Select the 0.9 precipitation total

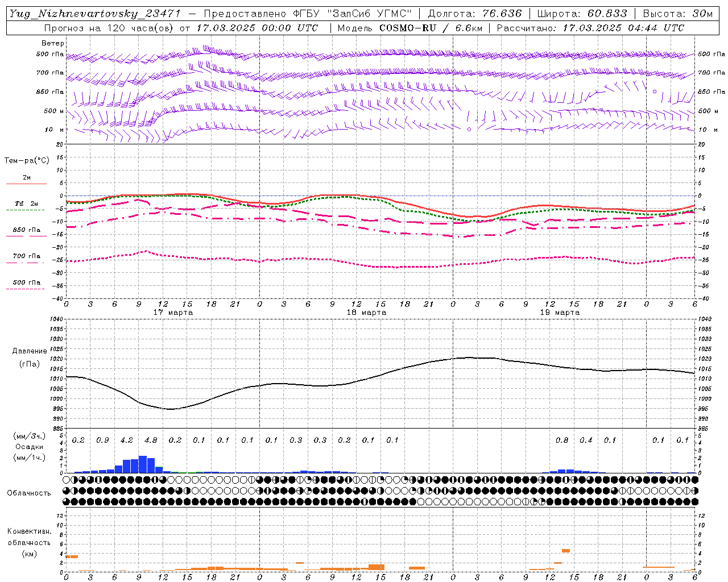pos(102,440)
